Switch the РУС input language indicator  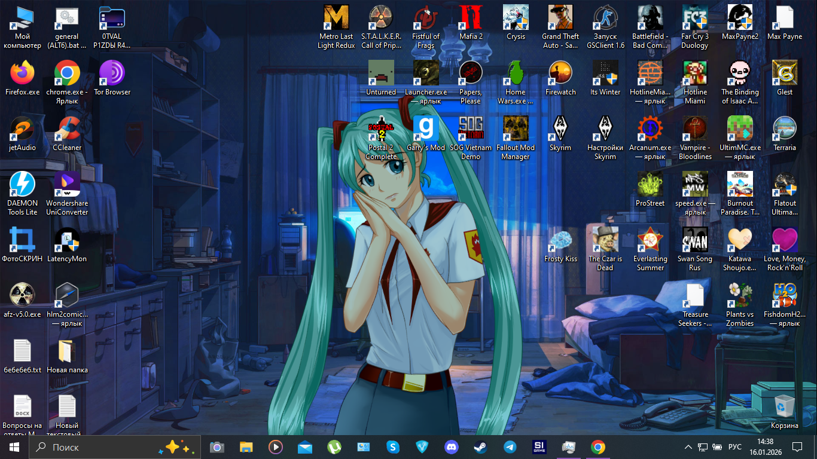click(x=734, y=447)
